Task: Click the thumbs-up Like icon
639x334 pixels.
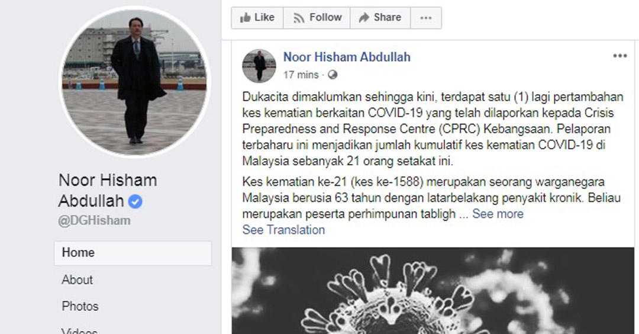Action: coord(245,18)
